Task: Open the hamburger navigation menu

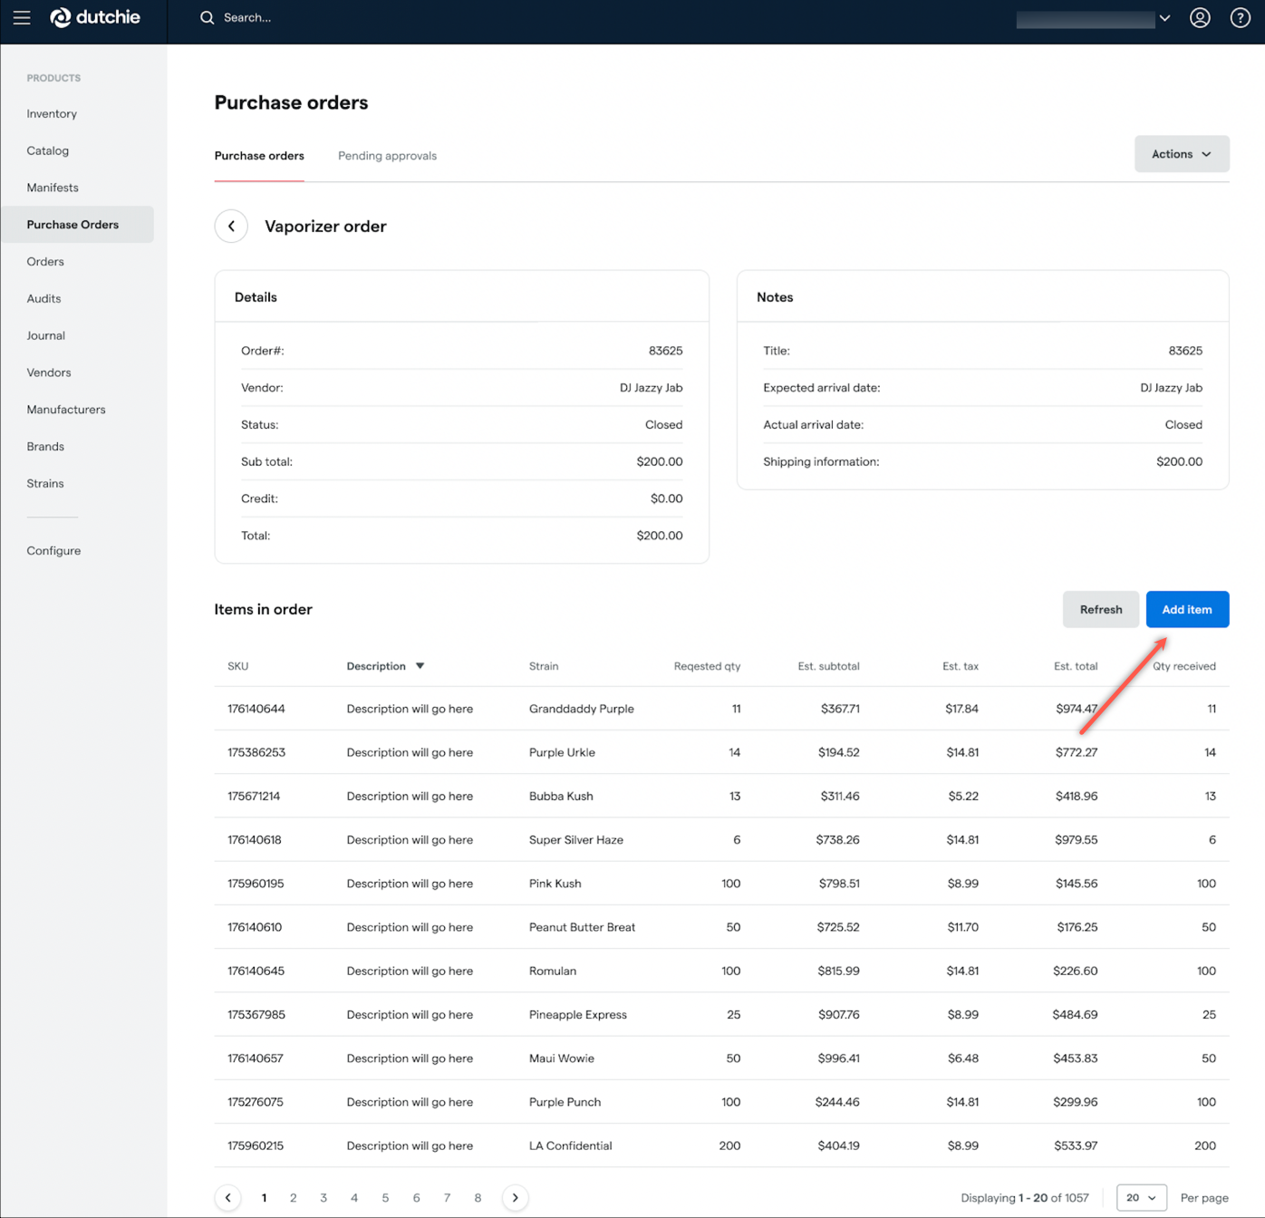Action: point(21,17)
